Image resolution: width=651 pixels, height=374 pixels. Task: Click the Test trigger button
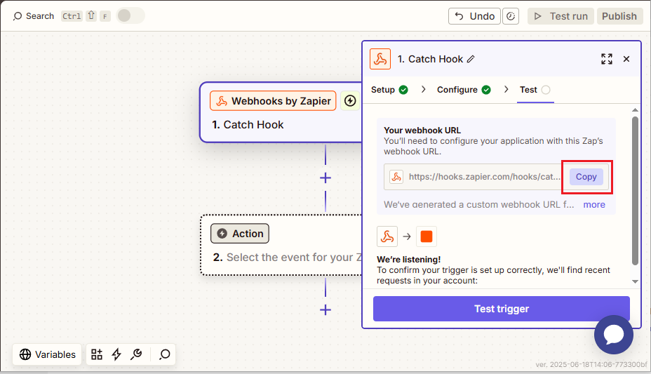pyautogui.click(x=501, y=309)
